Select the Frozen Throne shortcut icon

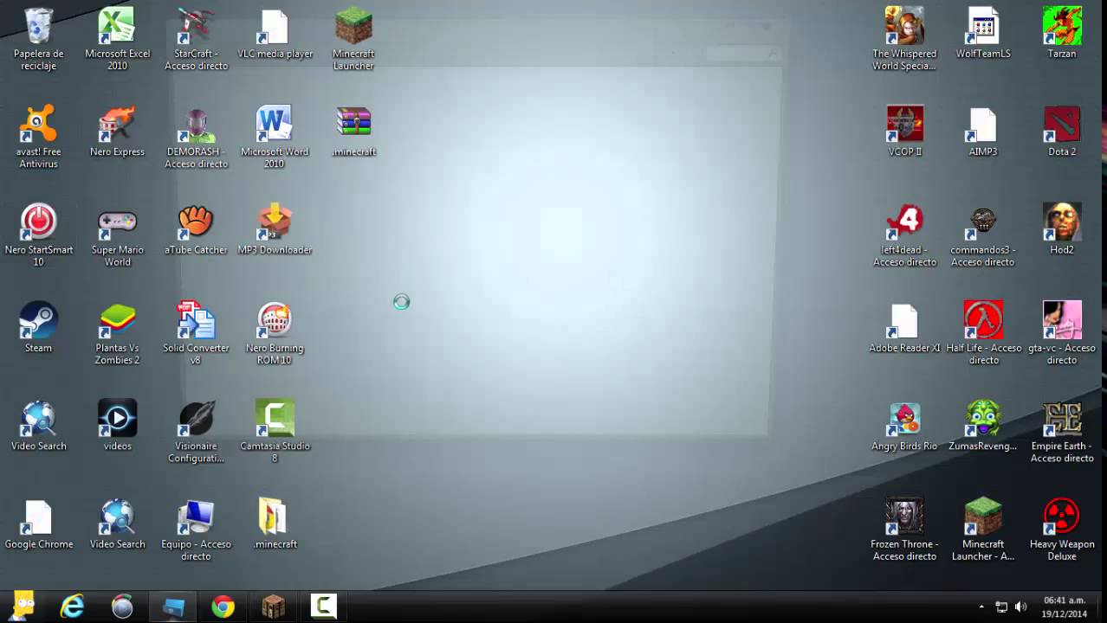[x=904, y=517]
